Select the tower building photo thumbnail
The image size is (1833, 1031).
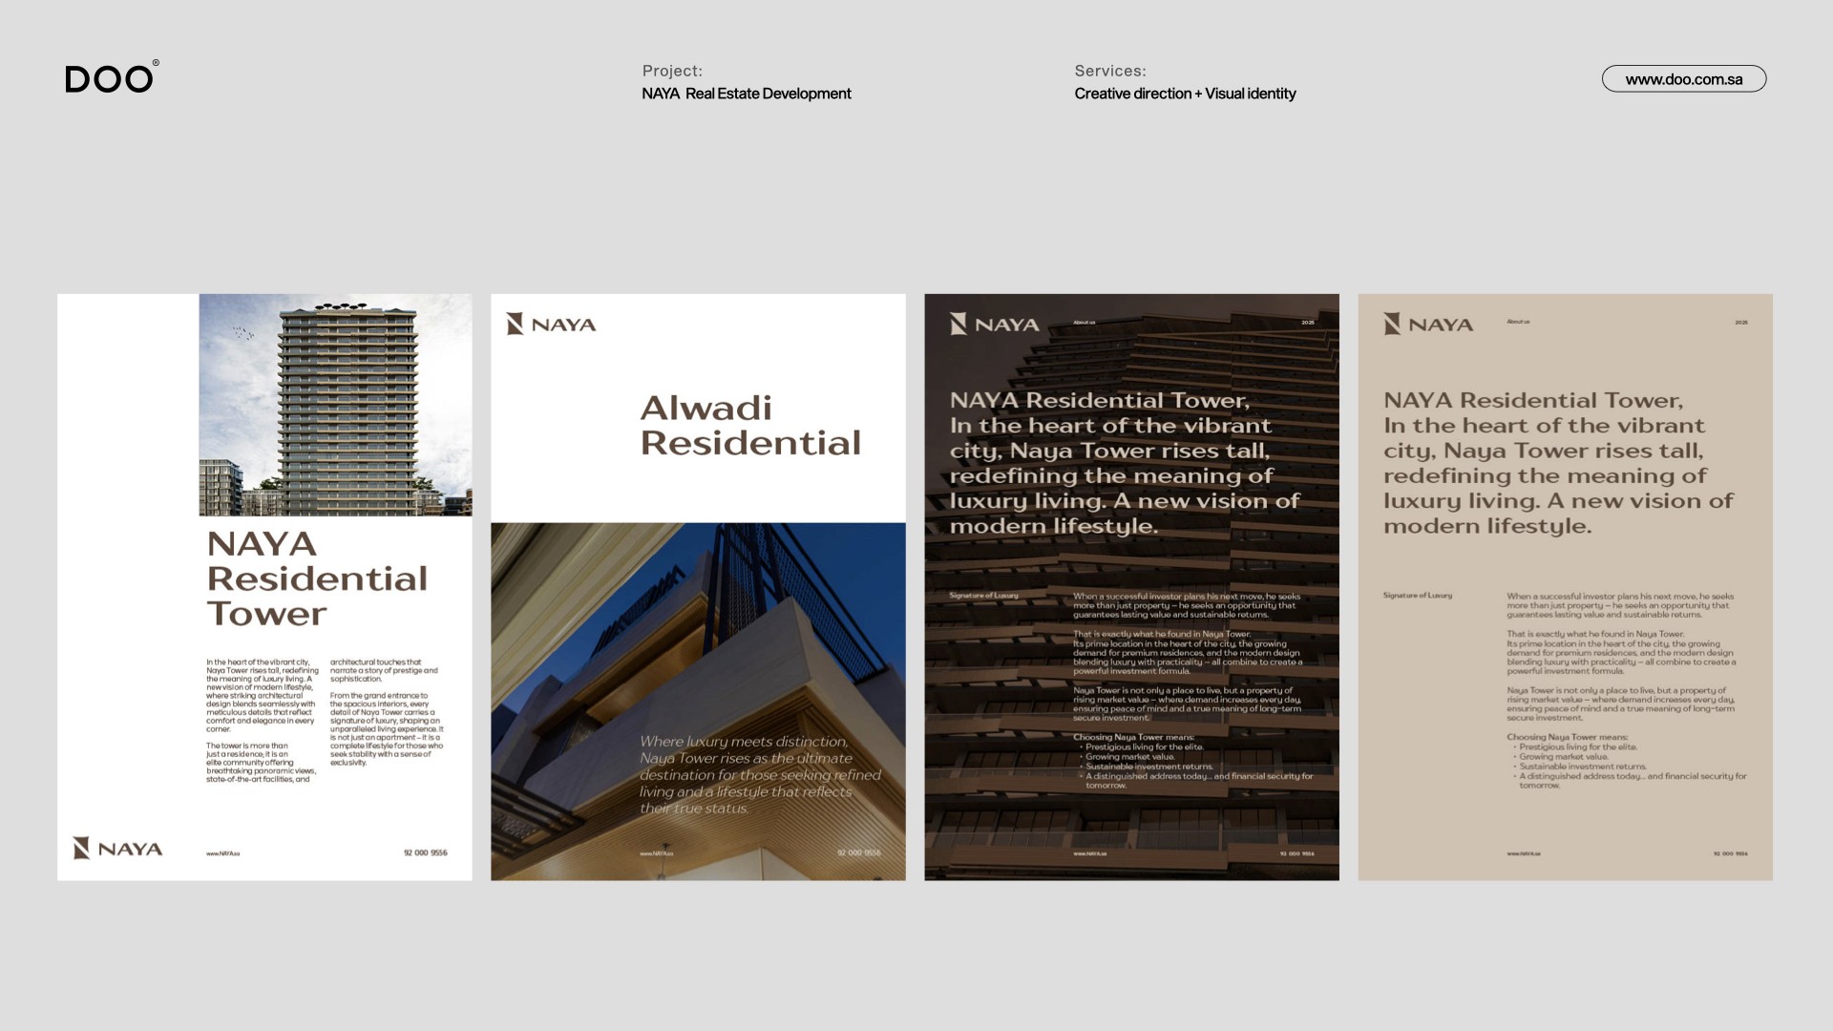pyautogui.click(x=335, y=405)
